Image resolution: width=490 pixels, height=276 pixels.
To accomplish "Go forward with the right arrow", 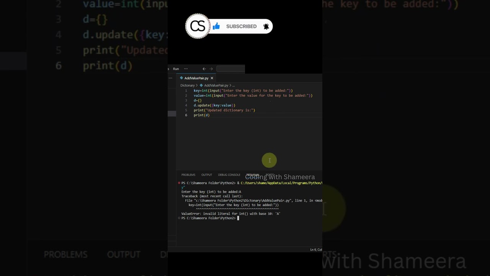I will tap(211, 69).
